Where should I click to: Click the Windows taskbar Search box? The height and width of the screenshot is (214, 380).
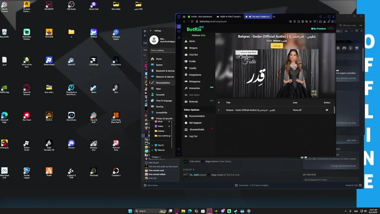point(150,211)
